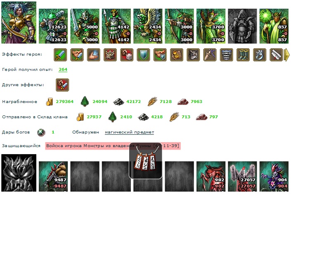Select the red dice effect icon
The width and height of the screenshot is (317, 253).
click(127, 55)
